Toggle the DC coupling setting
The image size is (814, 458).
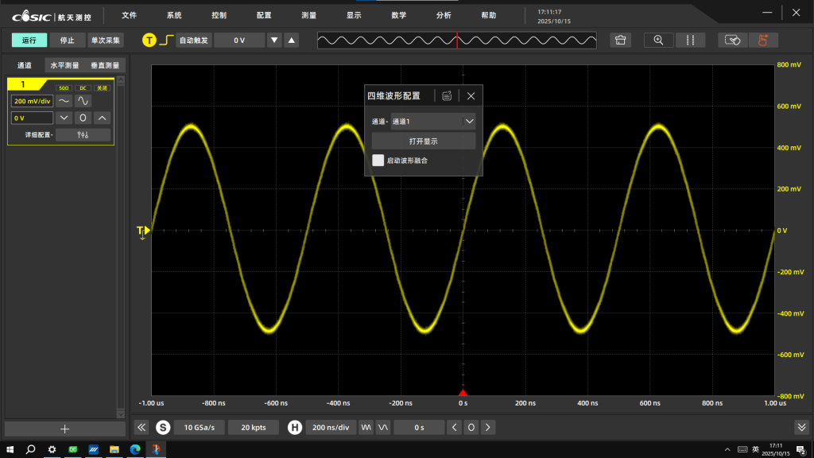point(83,88)
